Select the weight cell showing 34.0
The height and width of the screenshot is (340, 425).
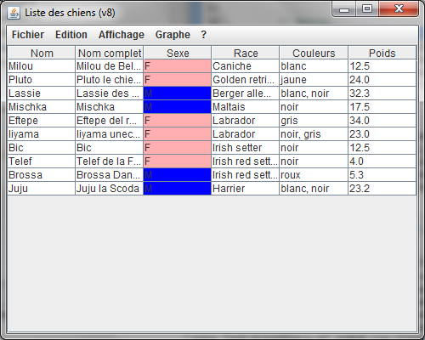pos(382,121)
